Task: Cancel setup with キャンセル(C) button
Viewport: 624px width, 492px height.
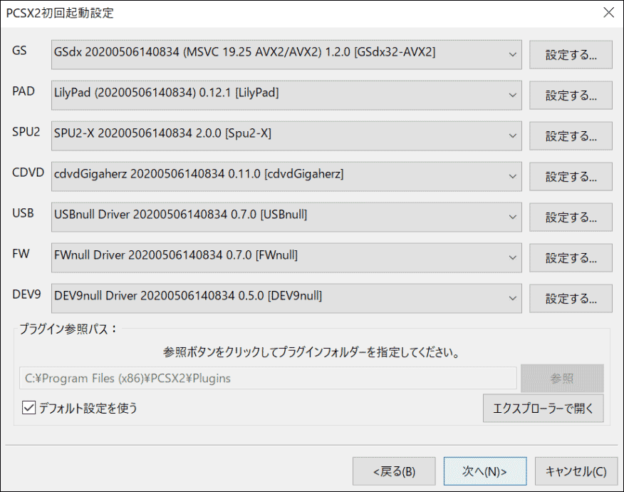Action: coord(576,472)
